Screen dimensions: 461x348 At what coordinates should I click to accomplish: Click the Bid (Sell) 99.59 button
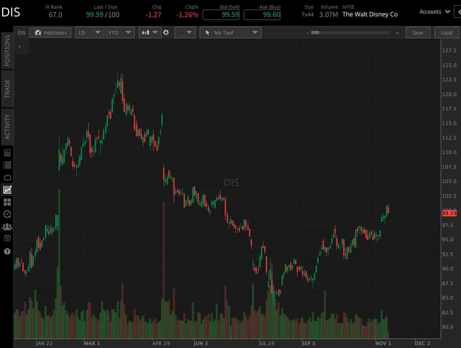(221, 14)
